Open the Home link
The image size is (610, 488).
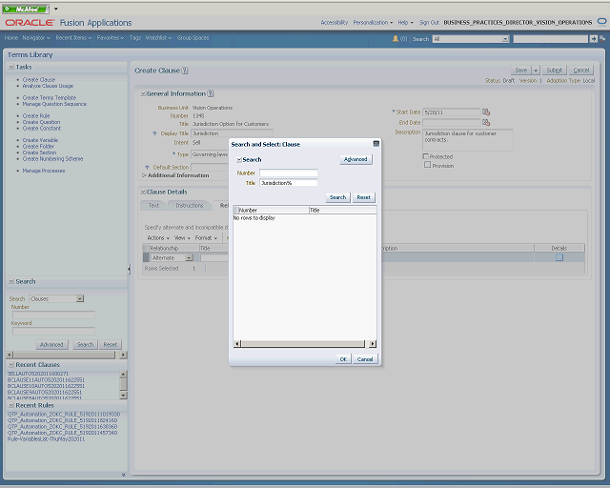pyautogui.click(x=10, y=38)
